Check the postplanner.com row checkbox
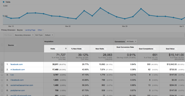The image size is (185, 96). coord(2,90)
